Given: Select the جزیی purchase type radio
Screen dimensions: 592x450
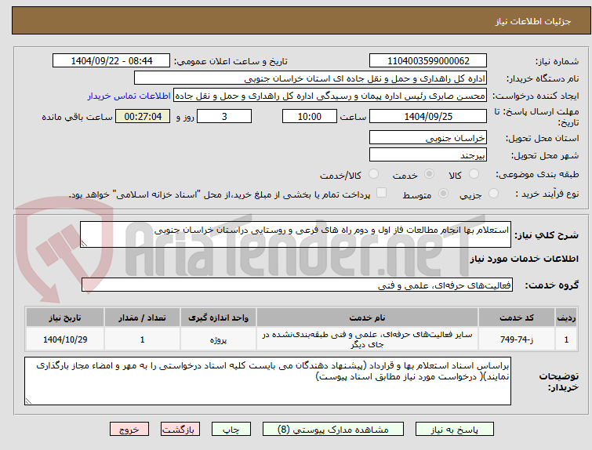Looking at the screenshot, I should coord(493,194).
